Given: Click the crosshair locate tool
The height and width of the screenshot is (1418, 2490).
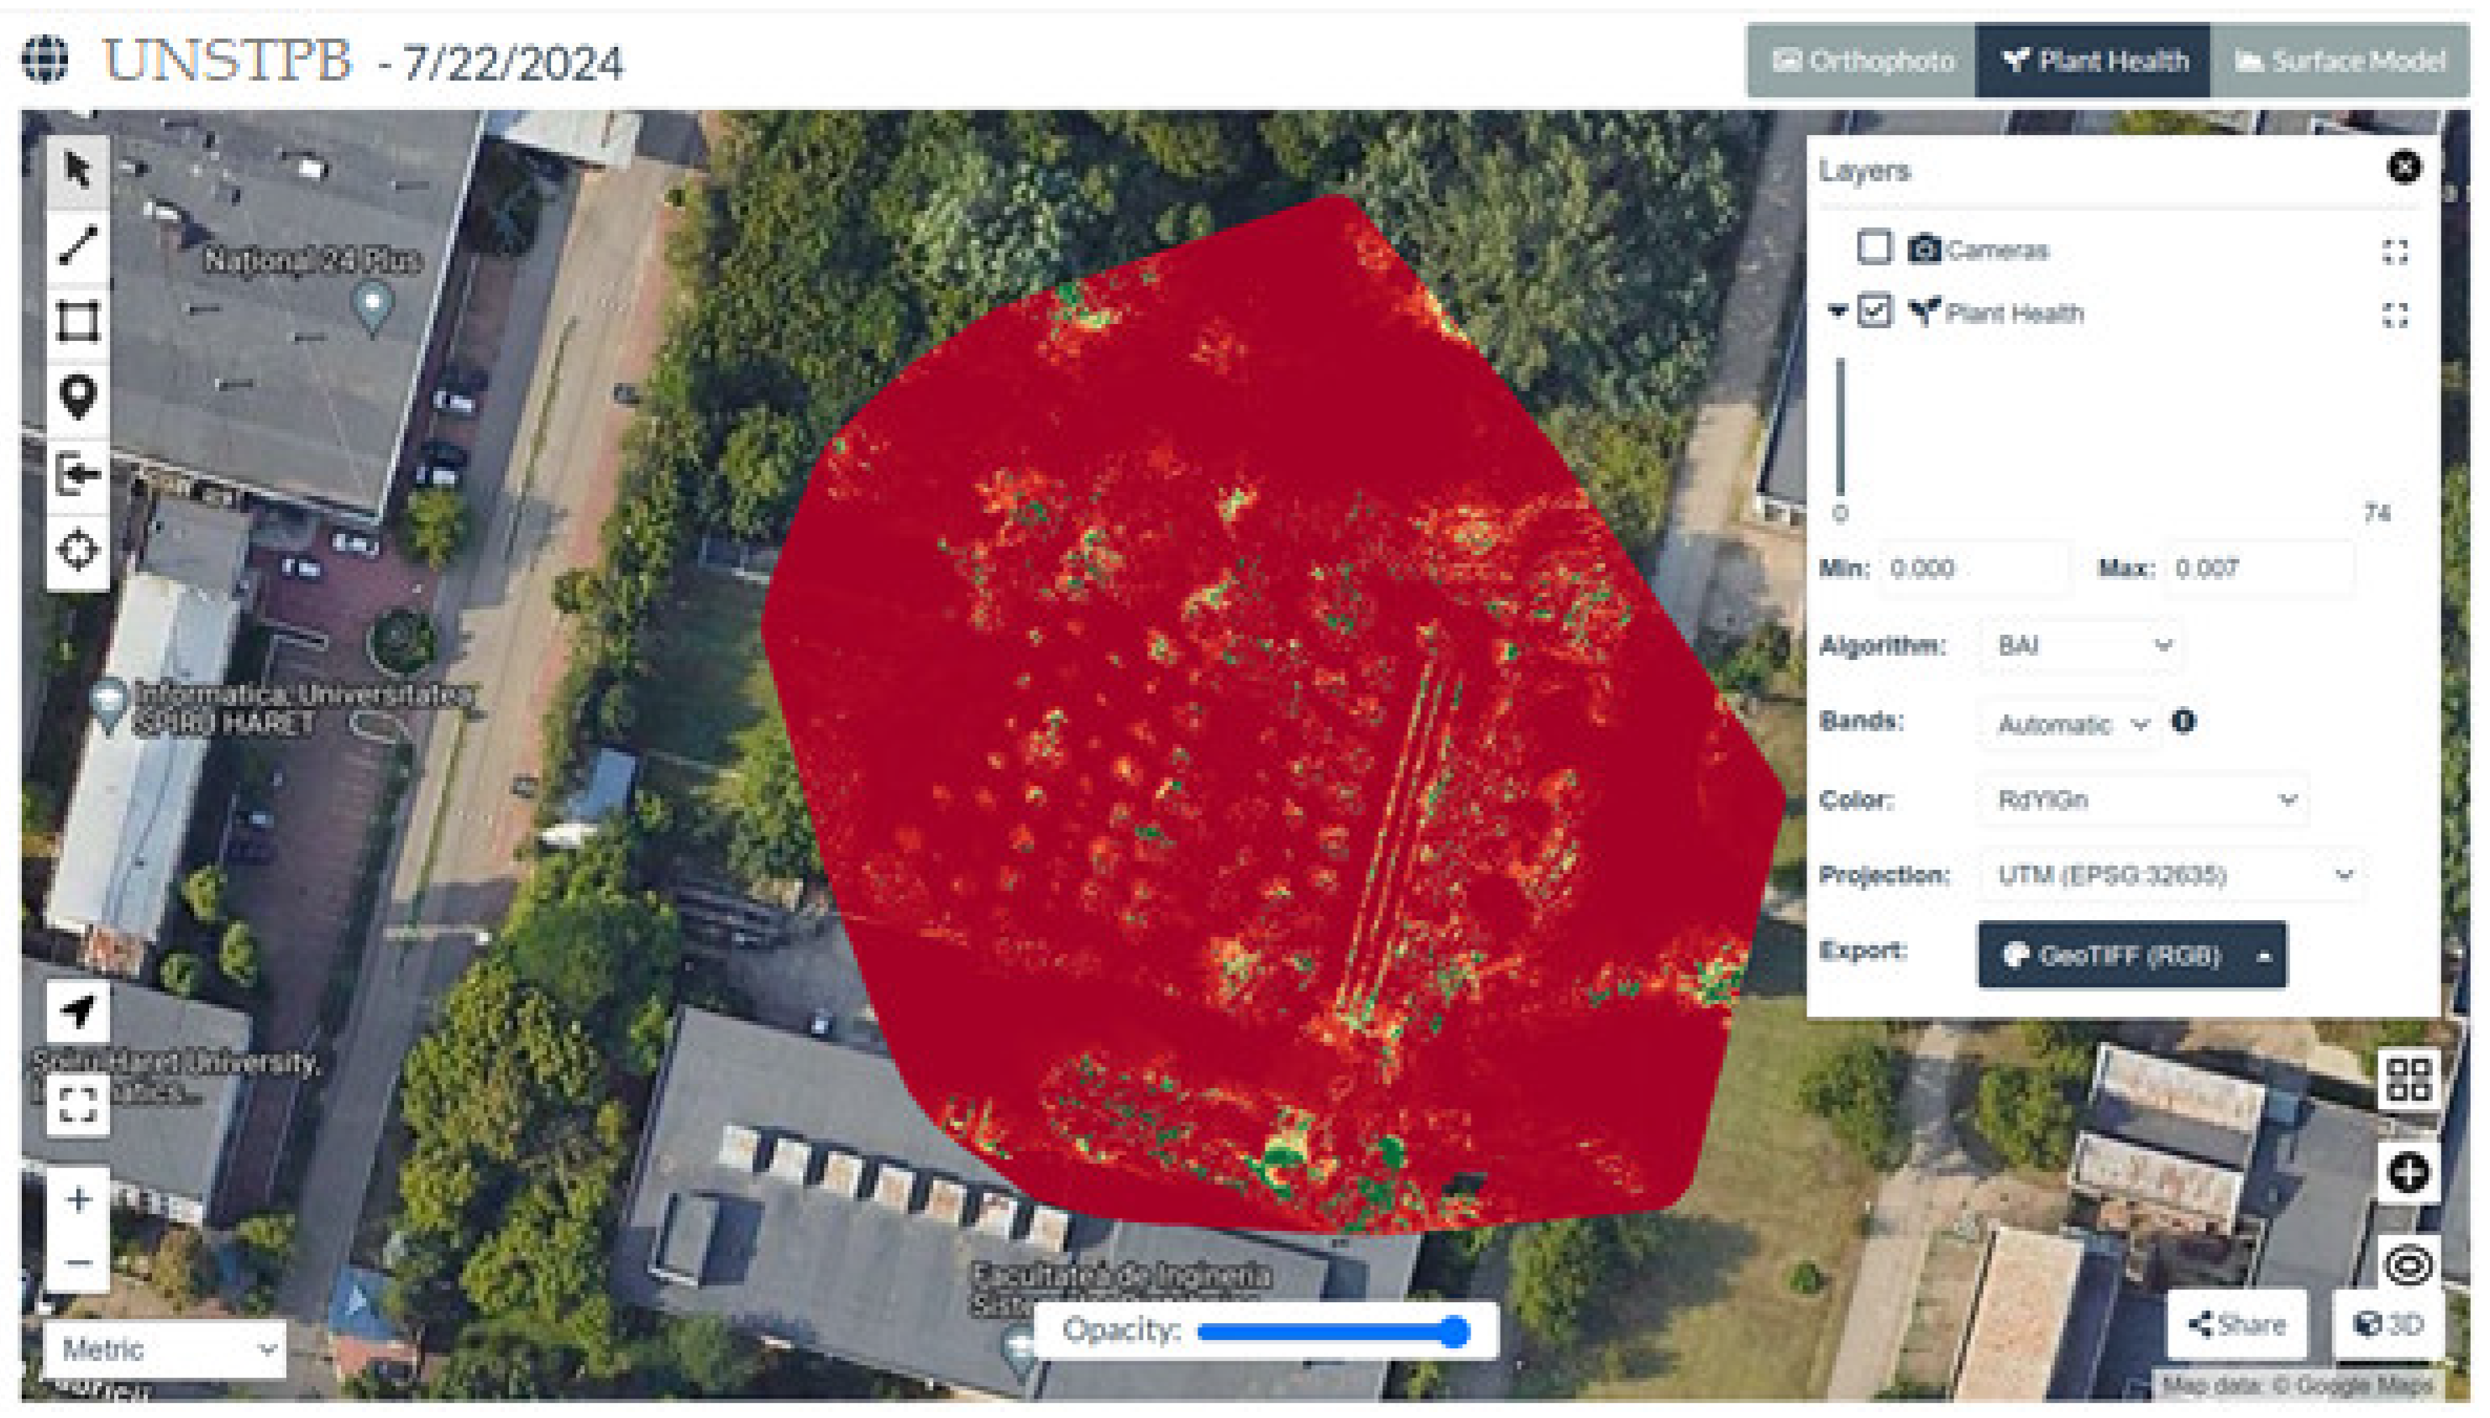Looking at the screenshot, I should (77, 550).
